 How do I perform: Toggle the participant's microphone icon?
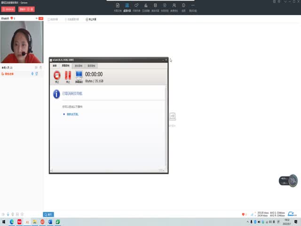pos(32,73)
